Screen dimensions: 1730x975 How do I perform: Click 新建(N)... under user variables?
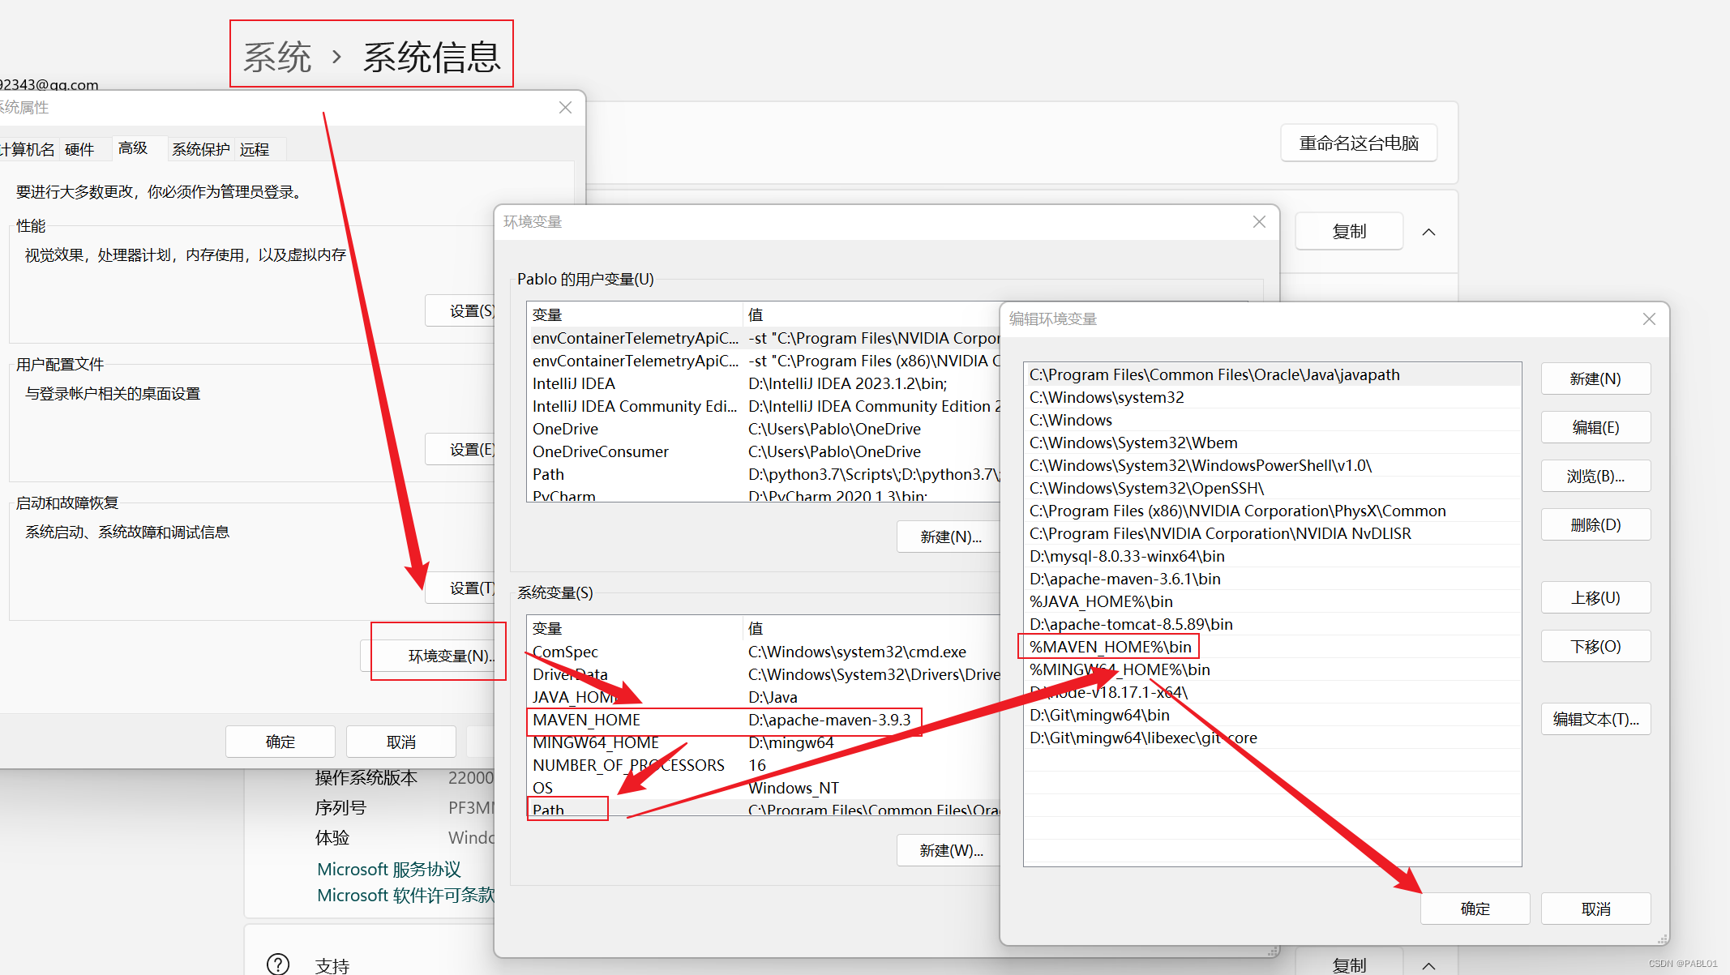pos(949,537)
